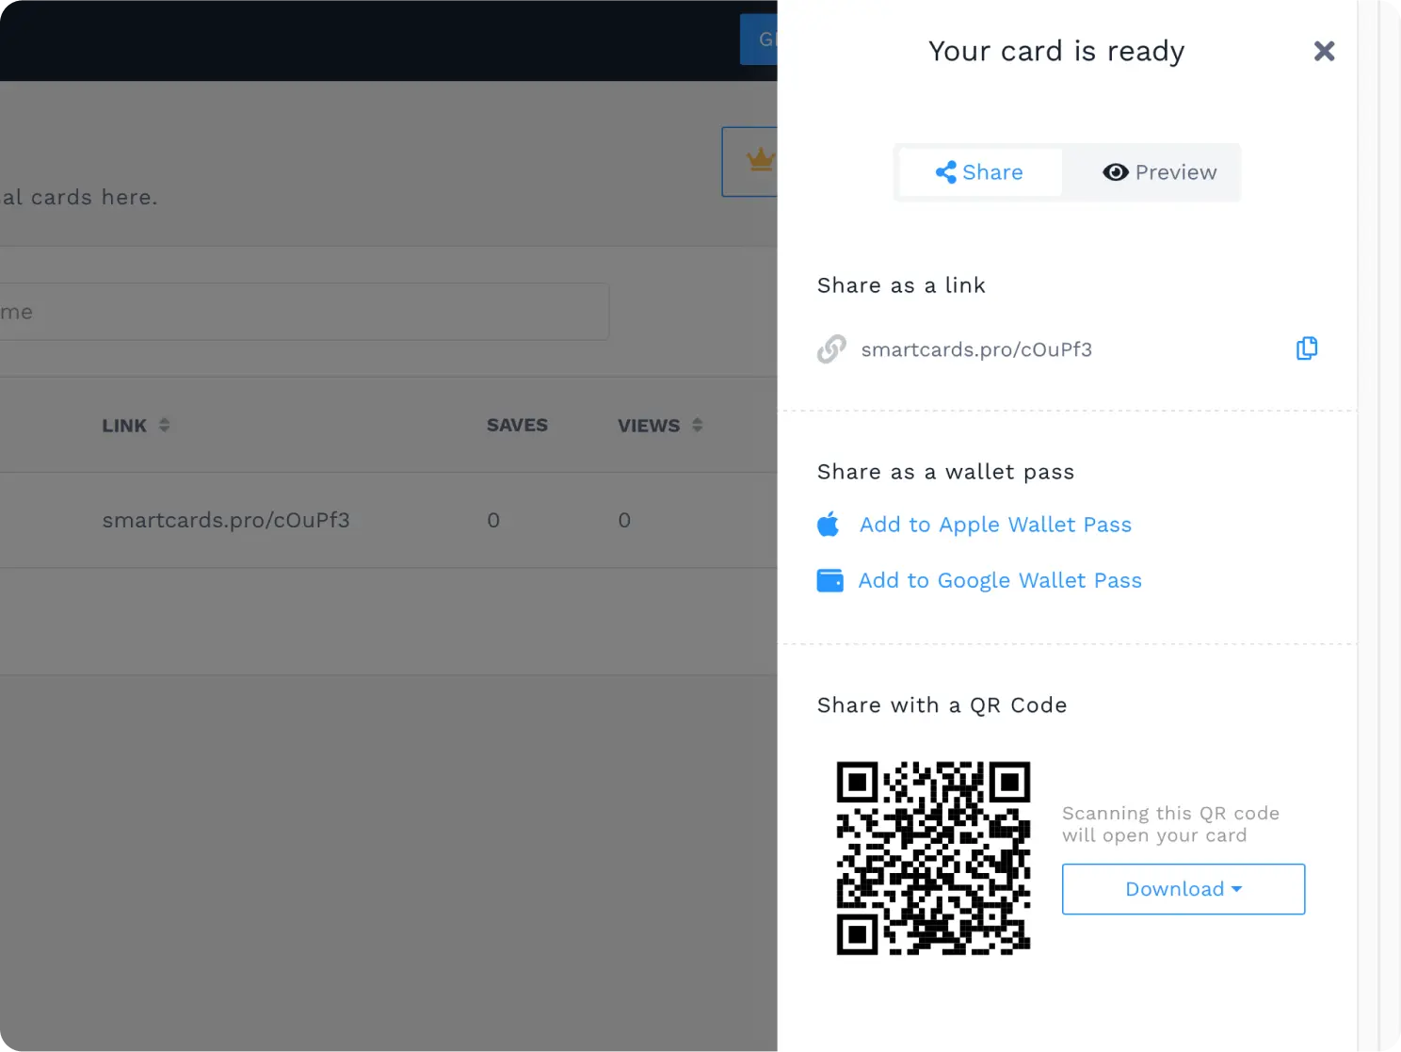1401x1052 pixels.
Task: Select the smartcards.pro/cOuPf3 link text in panel
Action: (x=976, y=349)
